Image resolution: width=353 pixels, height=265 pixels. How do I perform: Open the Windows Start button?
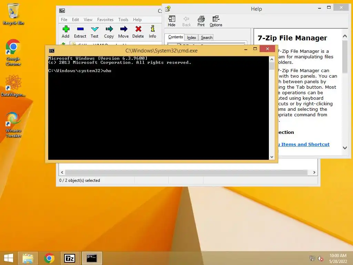(9, 258)
